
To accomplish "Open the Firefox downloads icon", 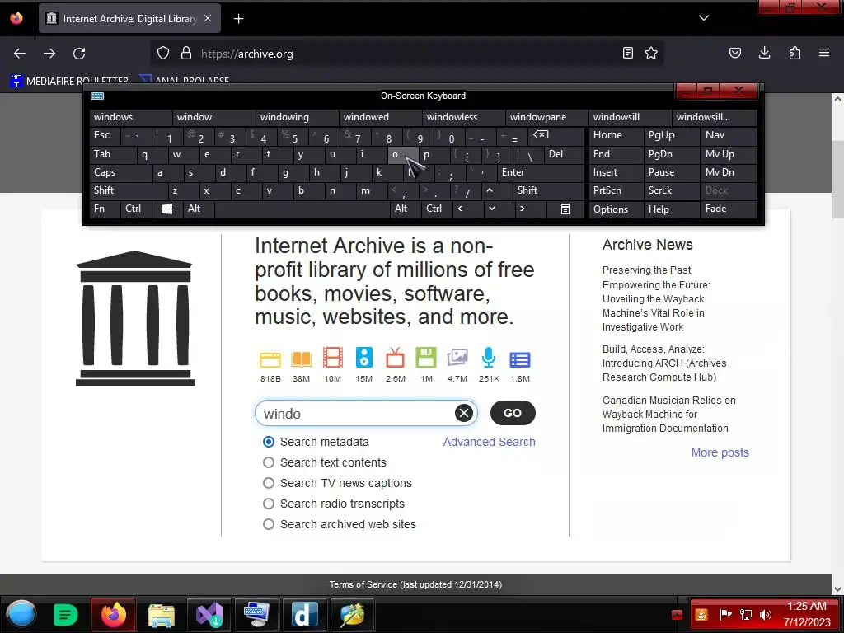I will [764, 54].
